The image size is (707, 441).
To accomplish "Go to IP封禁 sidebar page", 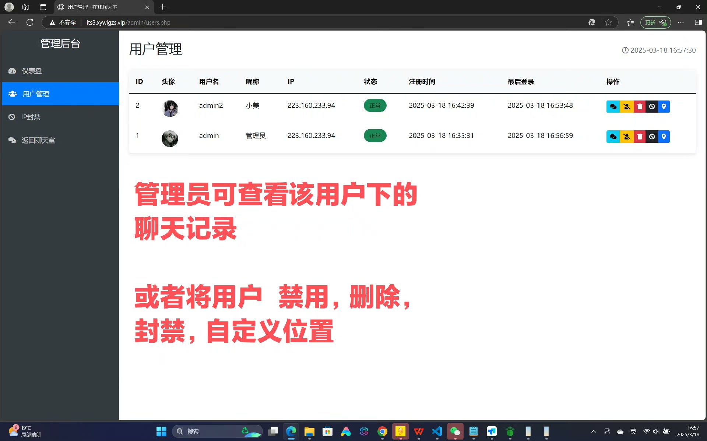I will pyautogui.click(x=31, y=117).
